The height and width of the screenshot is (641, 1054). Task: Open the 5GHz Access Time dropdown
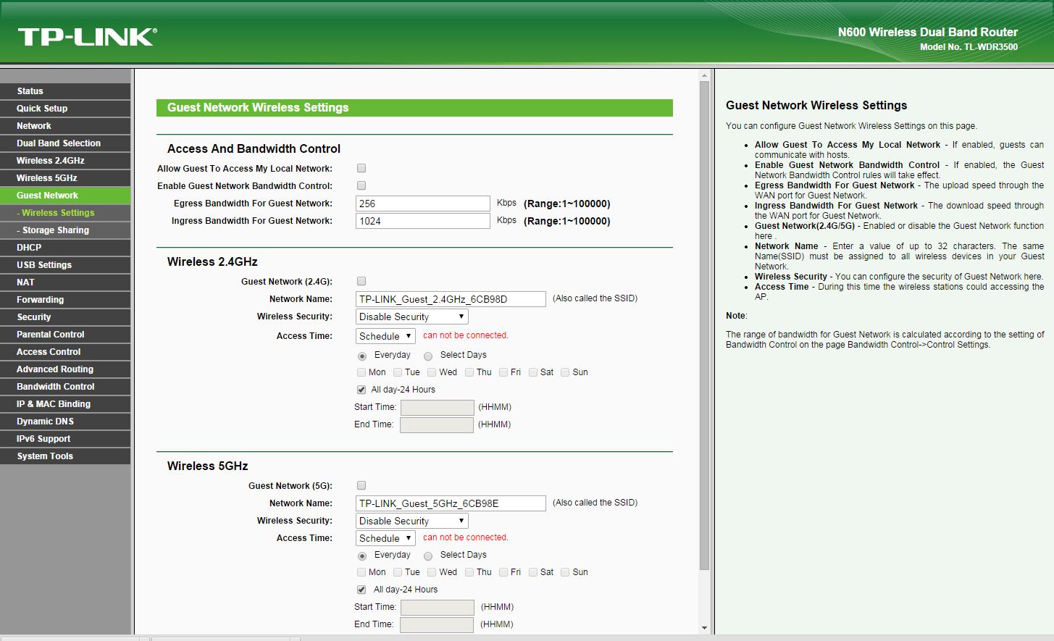[x=385, y=538]
